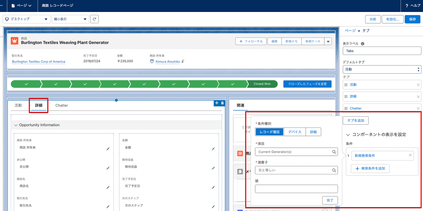Open the ページ menu in top bar

pyautogui.click(x=22, y=6)
